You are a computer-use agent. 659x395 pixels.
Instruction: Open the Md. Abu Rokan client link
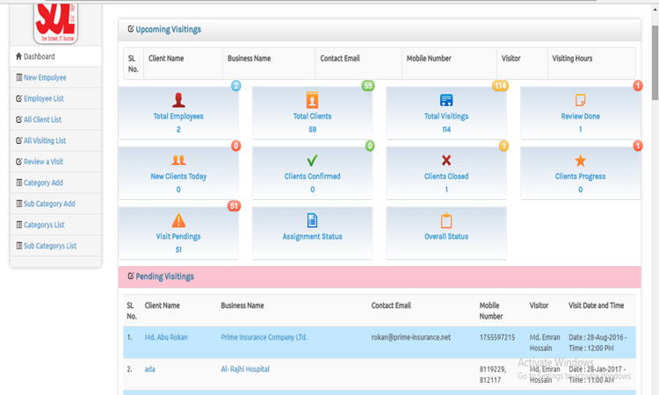(168, 336)
